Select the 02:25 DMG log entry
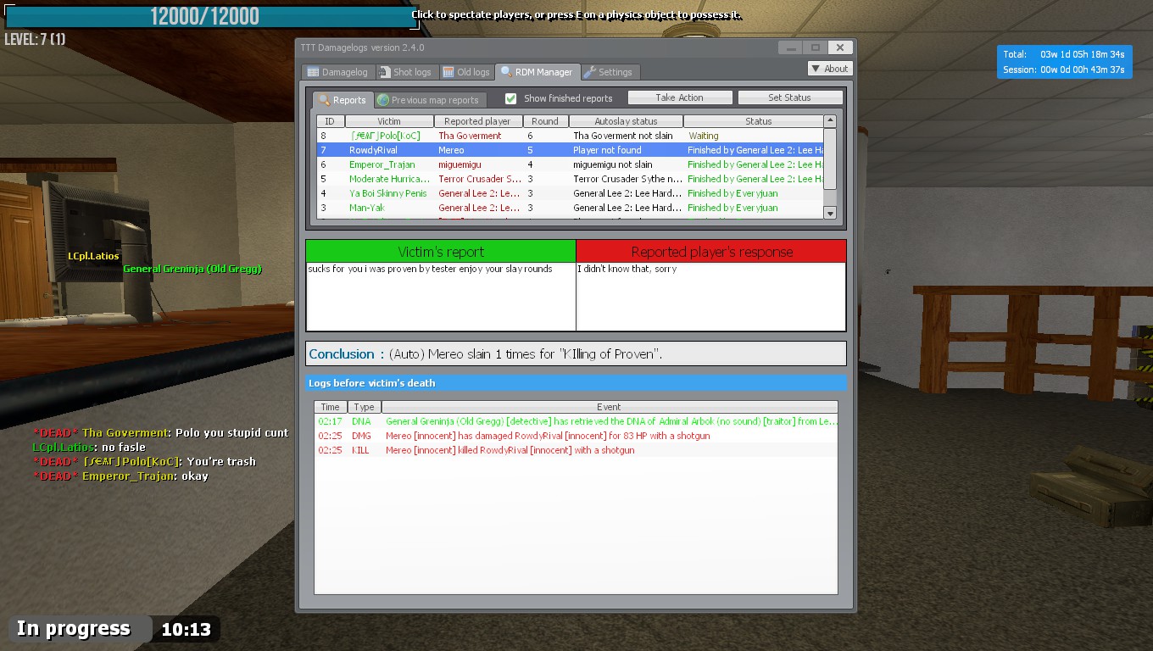 (576, 436)
